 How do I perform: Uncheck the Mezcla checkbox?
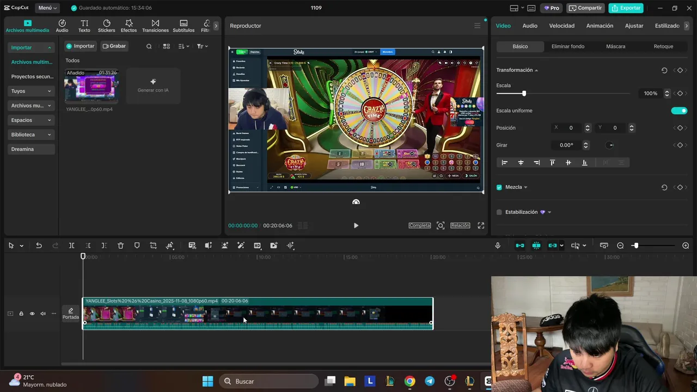[x=499, y=187]
